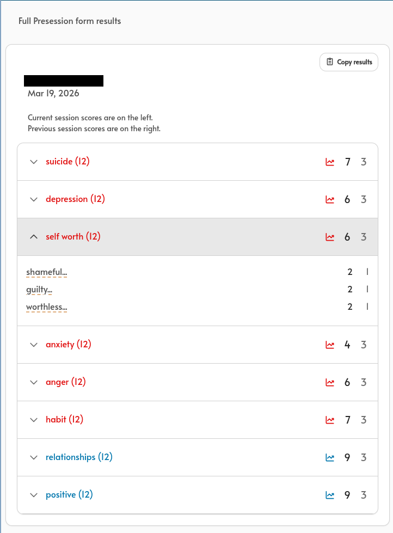Click the shameful... item label
393x533 pixels.
pos(47,272)
